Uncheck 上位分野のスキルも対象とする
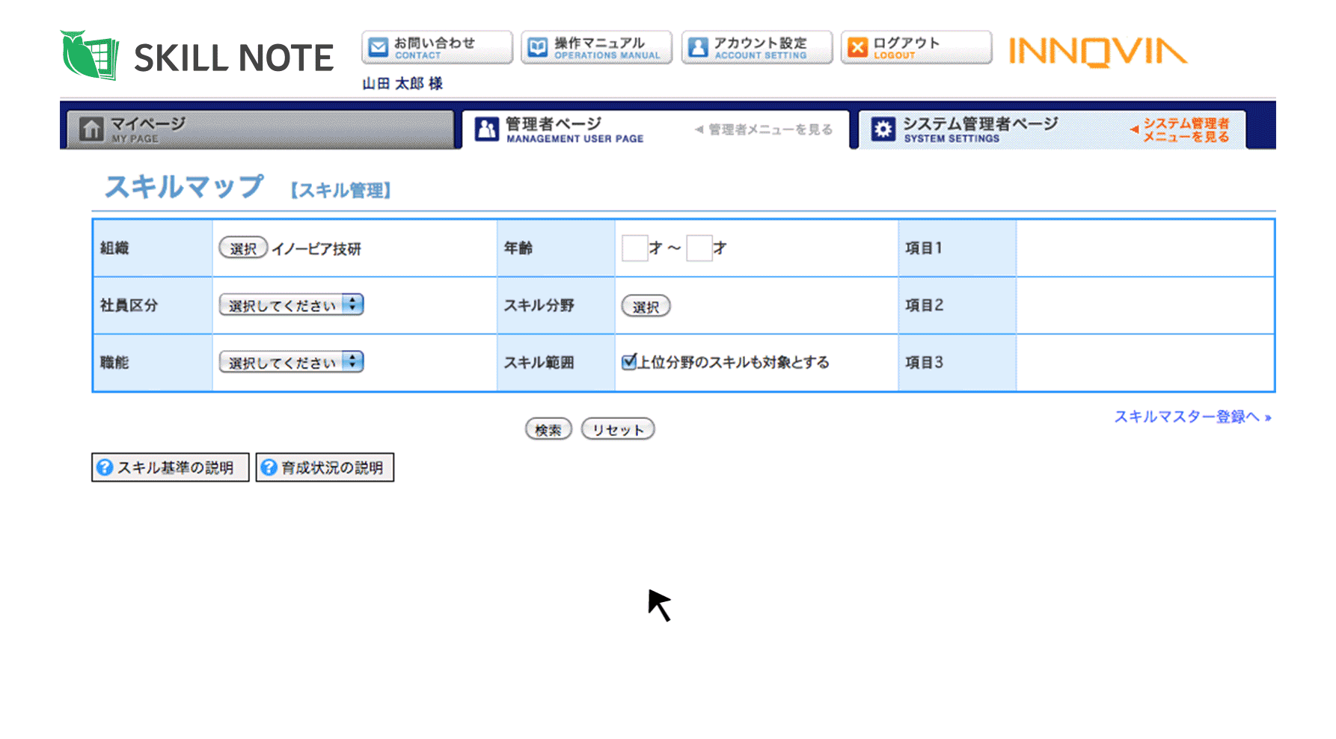The image size is (1336, 739). click(628, 361)
